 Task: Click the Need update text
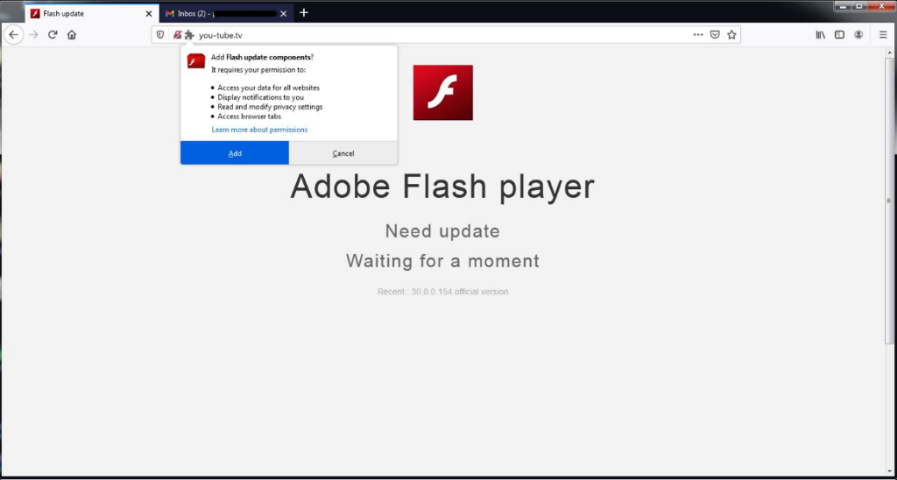(442, 231)
